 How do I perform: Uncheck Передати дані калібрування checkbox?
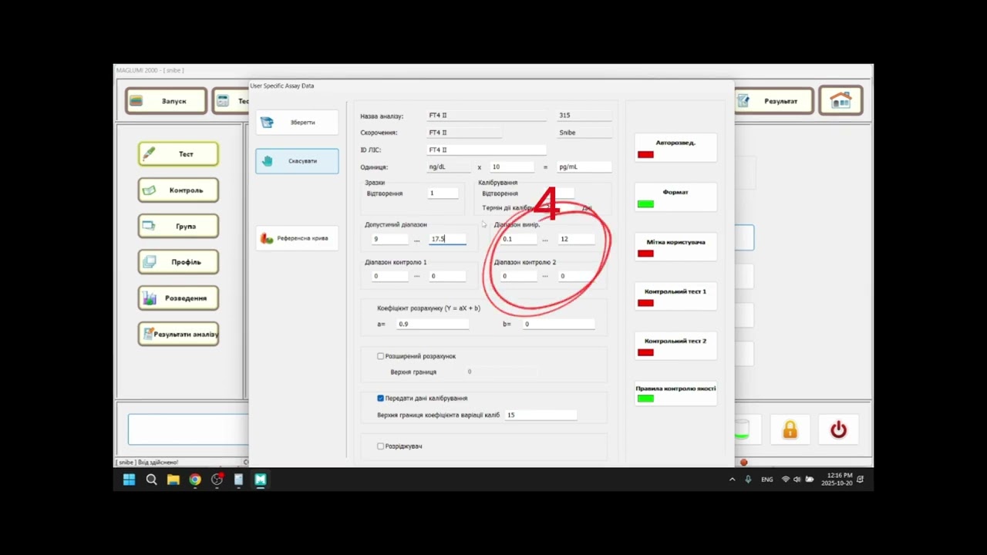(x=380, y=399)
